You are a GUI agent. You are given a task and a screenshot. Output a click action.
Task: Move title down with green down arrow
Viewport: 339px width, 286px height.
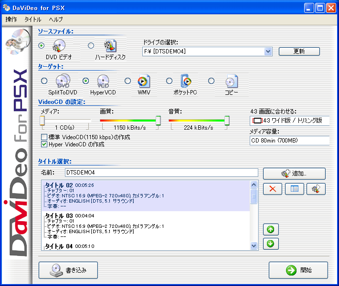[x=271, y=244]
